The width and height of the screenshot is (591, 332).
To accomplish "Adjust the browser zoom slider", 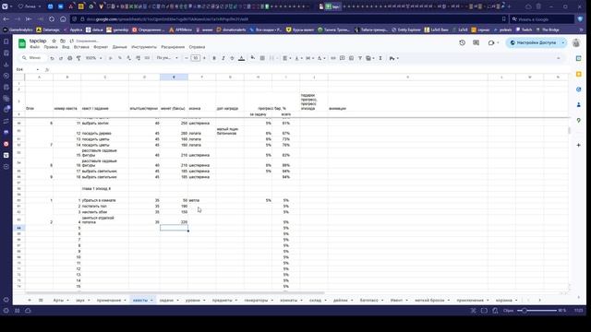I will 537,311.
